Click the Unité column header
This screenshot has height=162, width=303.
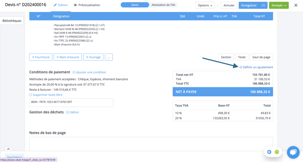tap(200, 16)
